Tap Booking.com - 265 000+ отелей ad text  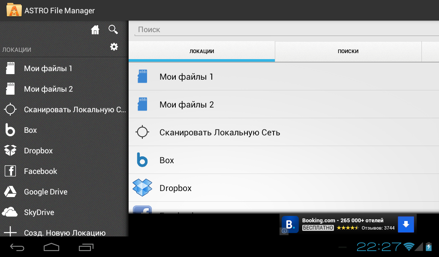(x=343, y=220)
